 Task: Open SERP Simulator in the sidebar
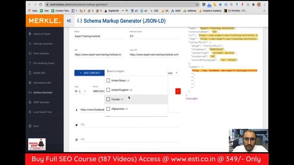tap(41, 102)
